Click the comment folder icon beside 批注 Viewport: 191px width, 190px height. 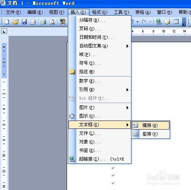(x=72, y=72)
